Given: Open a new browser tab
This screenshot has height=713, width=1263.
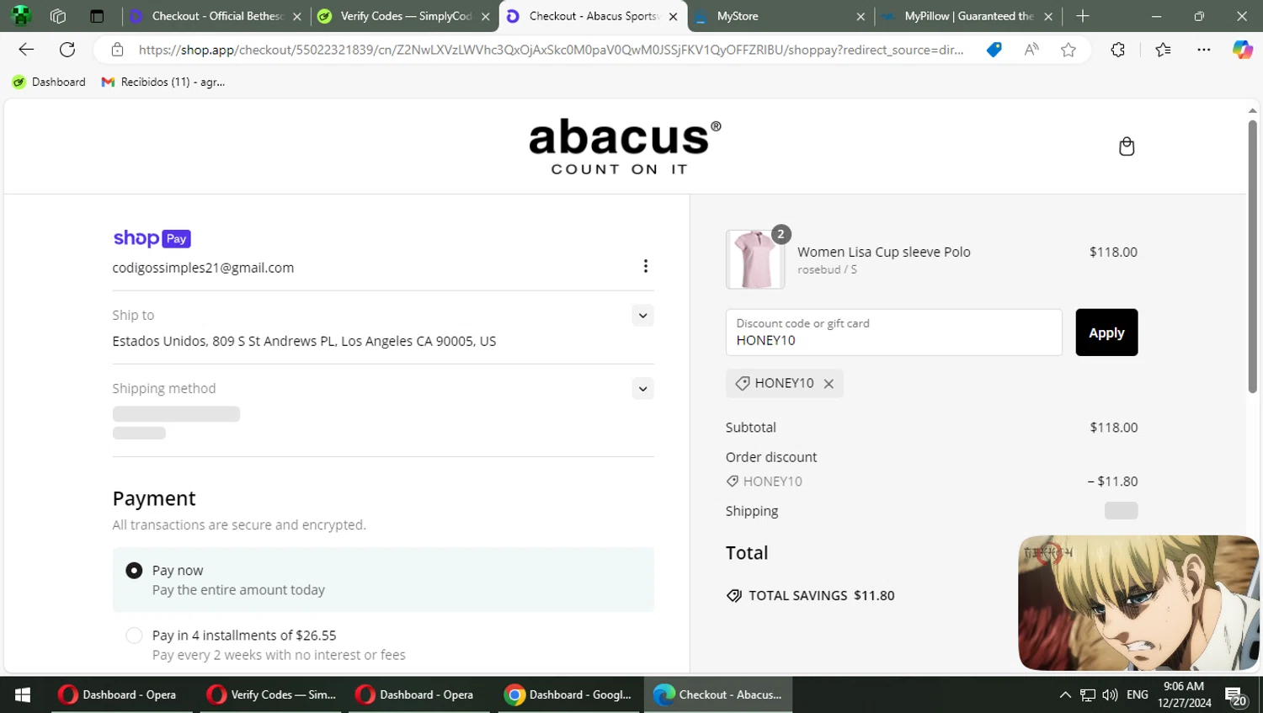Looking at the screenshot, I should [1083, 16].
